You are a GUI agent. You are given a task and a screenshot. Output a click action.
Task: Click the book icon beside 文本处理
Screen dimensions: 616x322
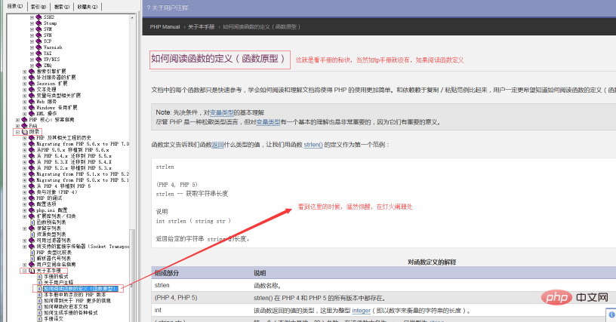pos(32,90)
